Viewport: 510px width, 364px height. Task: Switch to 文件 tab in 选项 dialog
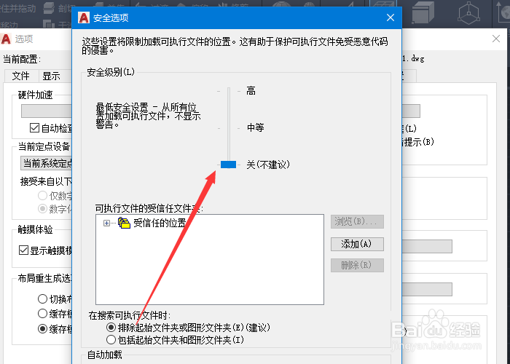point(21,76)
